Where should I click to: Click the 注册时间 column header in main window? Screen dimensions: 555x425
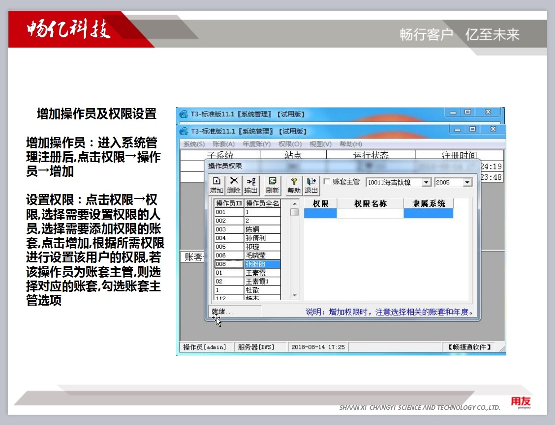(x=459, y=155)
